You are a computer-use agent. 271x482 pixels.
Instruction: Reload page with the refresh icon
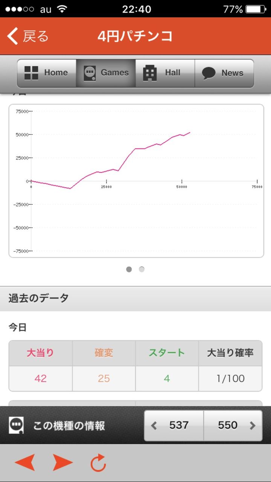[98, 462]
